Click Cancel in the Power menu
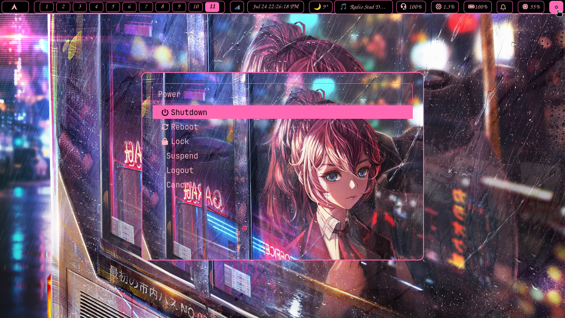The image size is (565, 318). [x=282, y=185]
